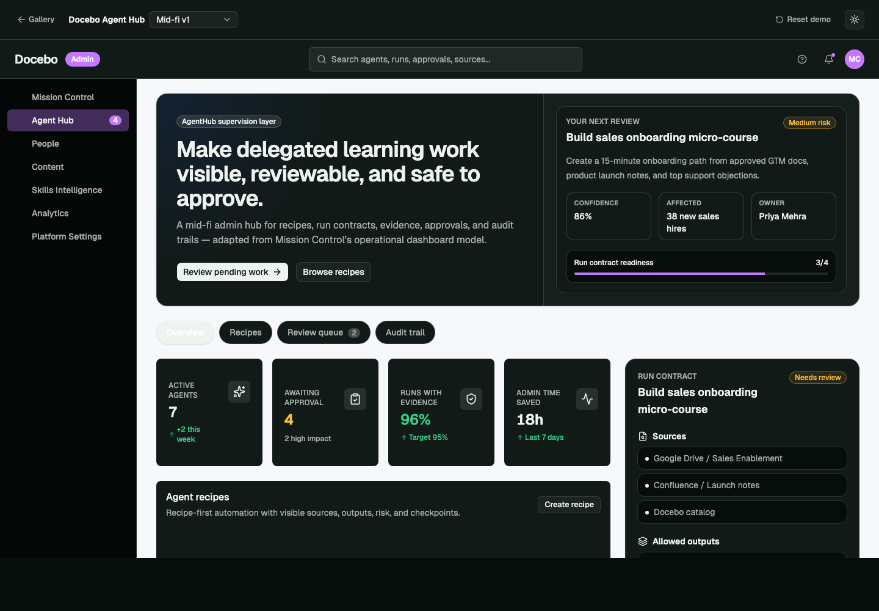The width and height of the screenshot is (879, 611).
Task: Open the Mid-fi v1 version dropdown
Action: [x=194, y=20]
